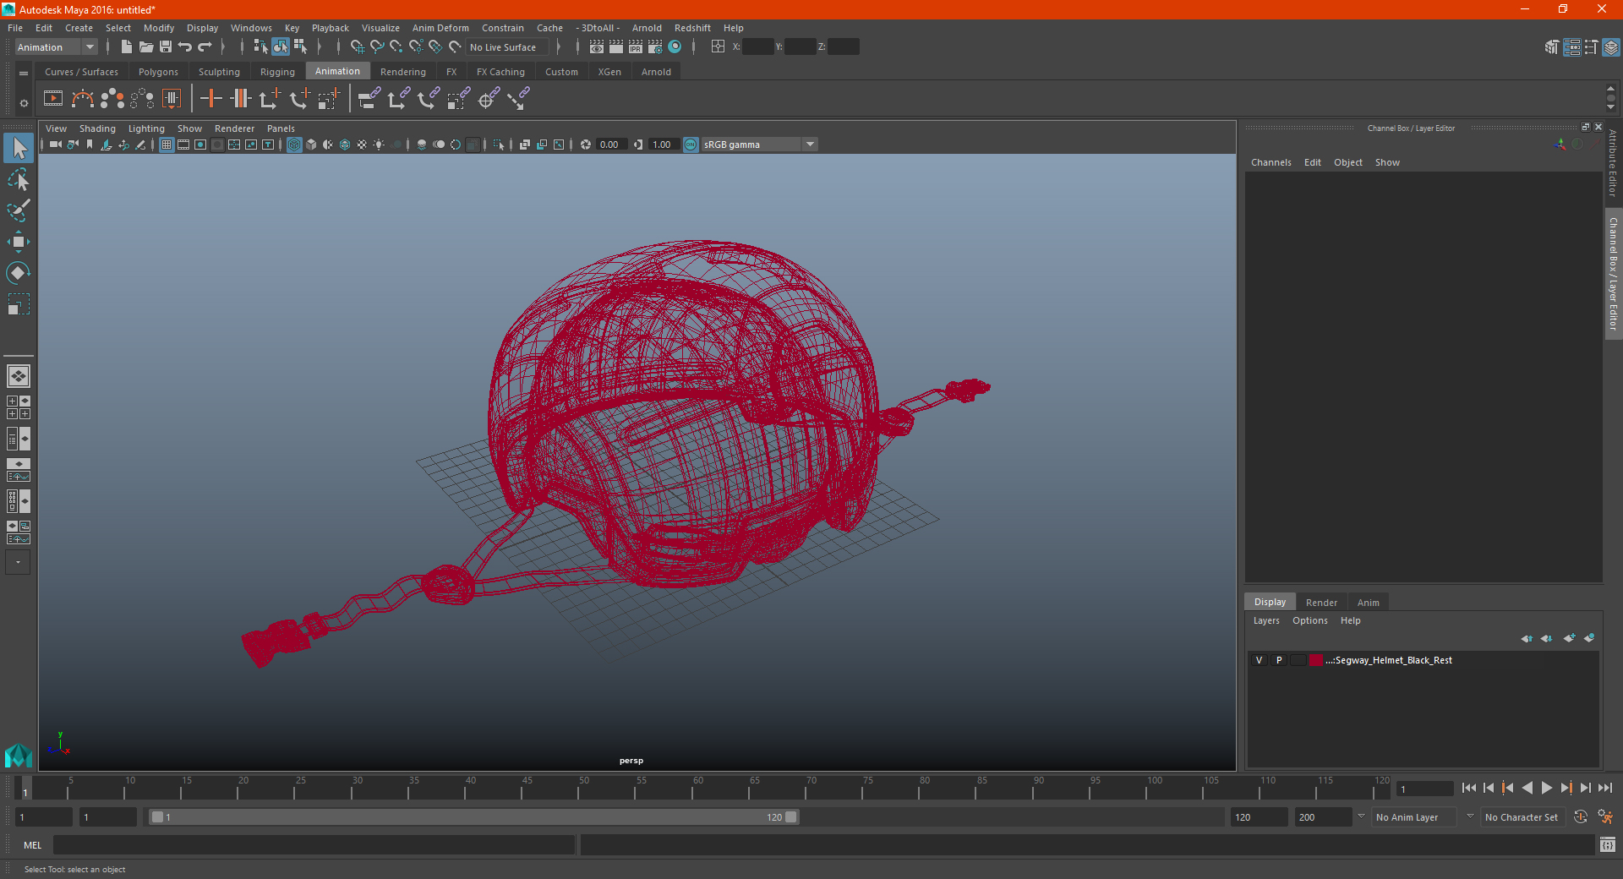Click the Save Scene disk icon
Image resolution: width=1623 pixels, height=879 pixels.
166,47
